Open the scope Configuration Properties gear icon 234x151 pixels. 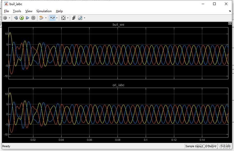coord(5,18)
